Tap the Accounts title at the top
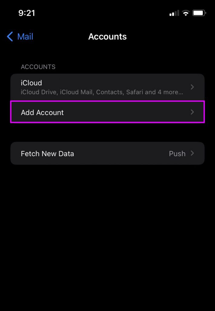Viewport: 215px width, 311px height. 107,36
